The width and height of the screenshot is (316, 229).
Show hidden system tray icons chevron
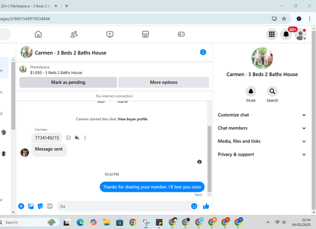[x=268, y=222]
